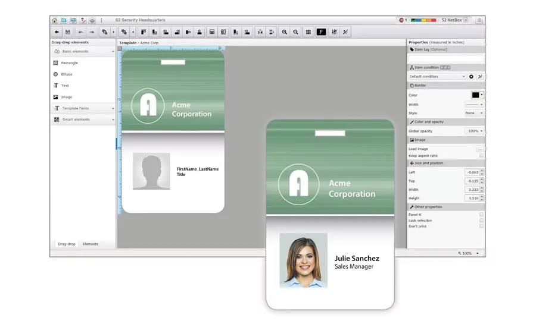This screenshot has width=536, height=327.
Task: Zoom out with the minus magnifier icon
Action: point(295,32)
